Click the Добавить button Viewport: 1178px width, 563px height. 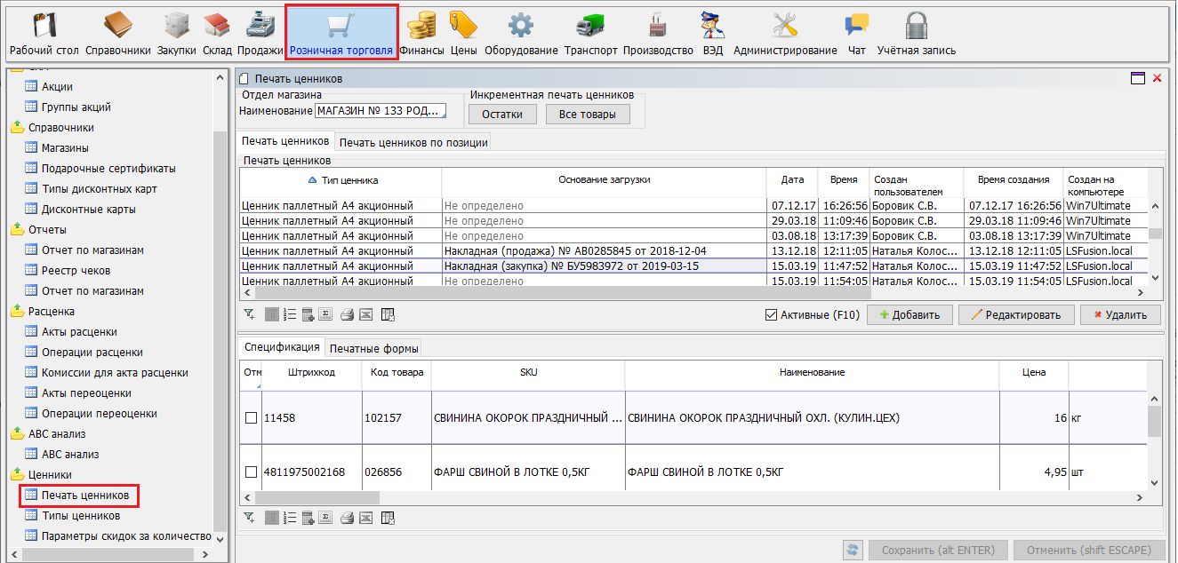910,314
